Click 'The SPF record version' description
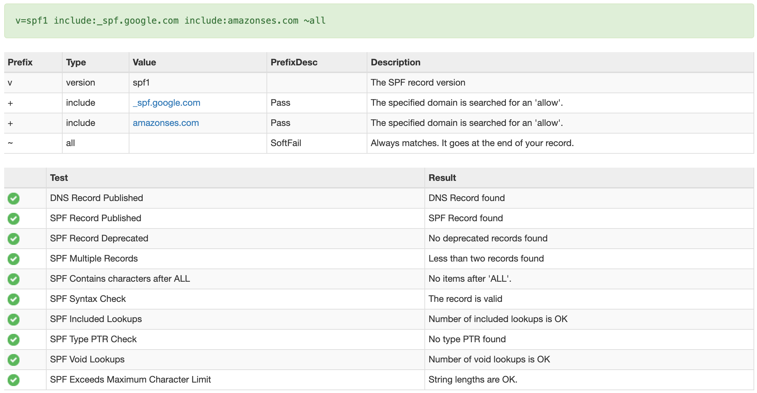Image resolution: width=757 pixels, height=393 pixels. 418,83
